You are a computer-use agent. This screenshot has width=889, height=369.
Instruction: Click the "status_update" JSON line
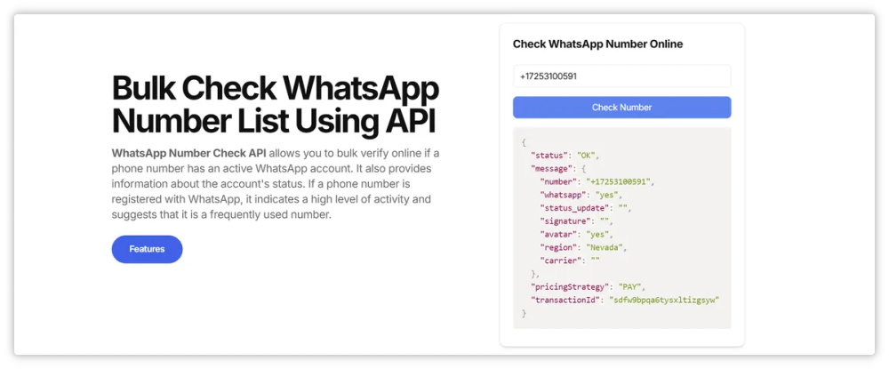click(585, 208)
